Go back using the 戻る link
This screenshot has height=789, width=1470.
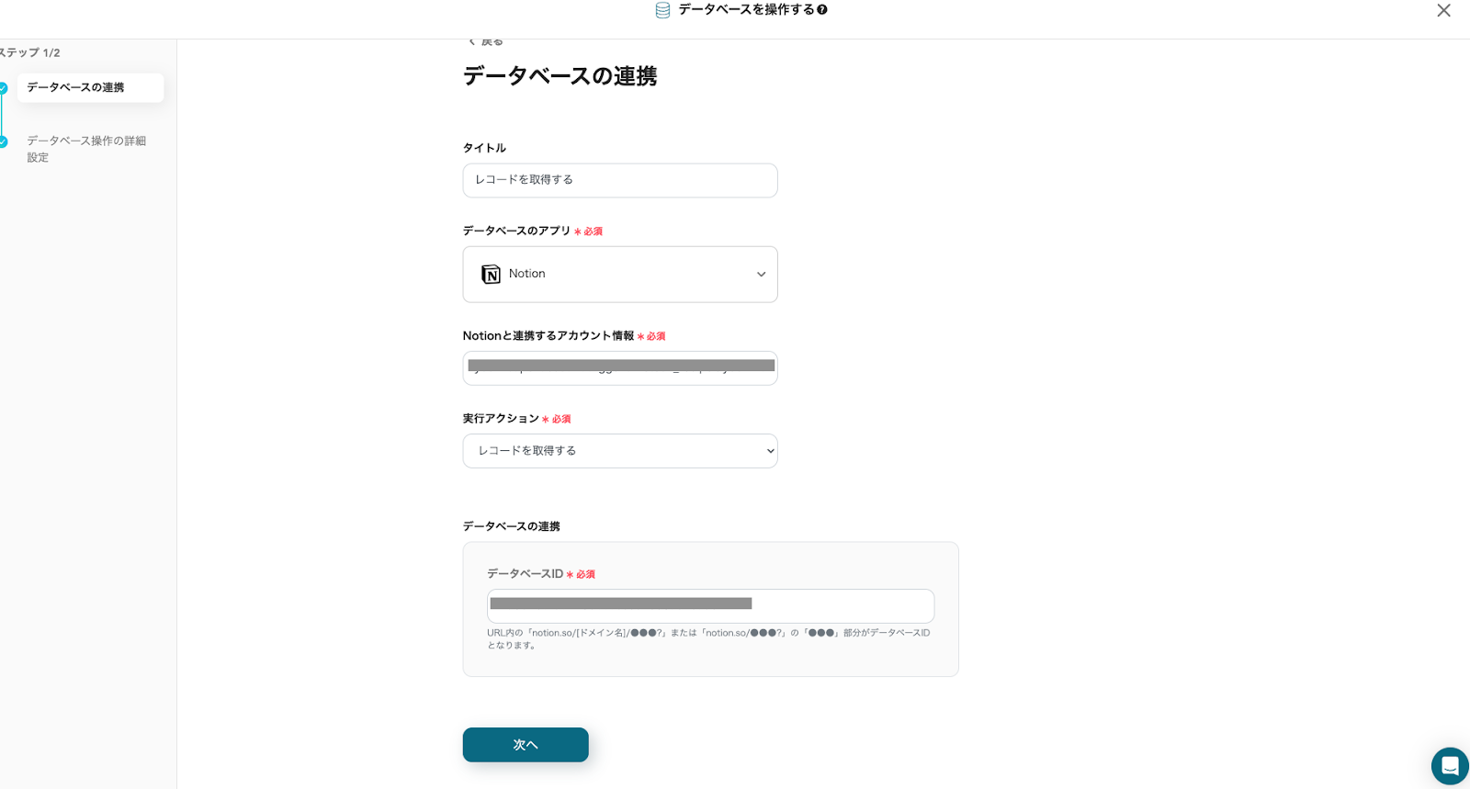[486, 41]
